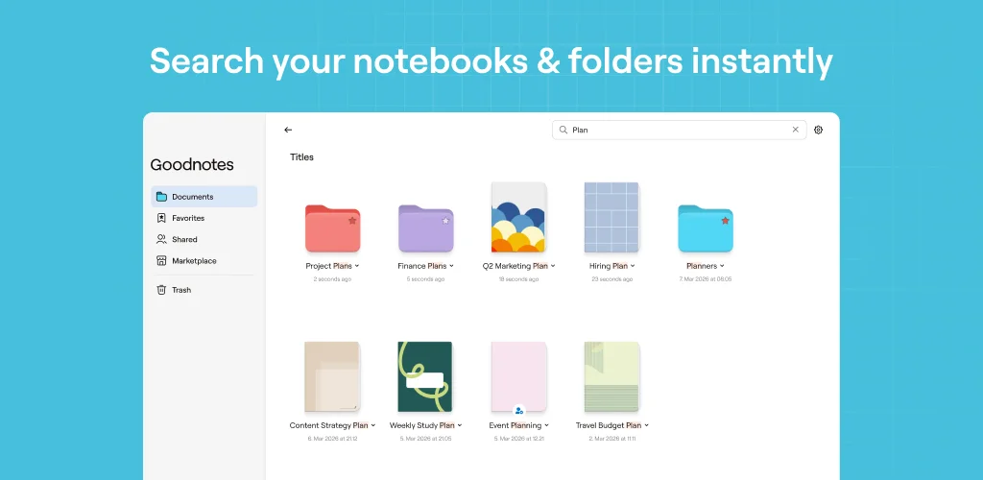
Task: Click the Event Planning title text
Action: coord(515,425)
